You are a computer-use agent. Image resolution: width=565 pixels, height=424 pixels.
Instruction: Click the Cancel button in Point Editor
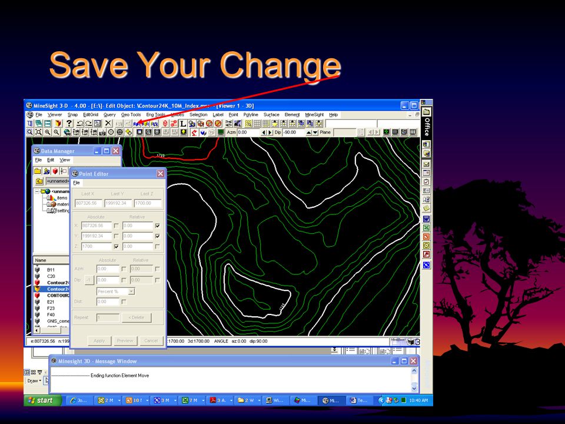(x=151, y=341)
